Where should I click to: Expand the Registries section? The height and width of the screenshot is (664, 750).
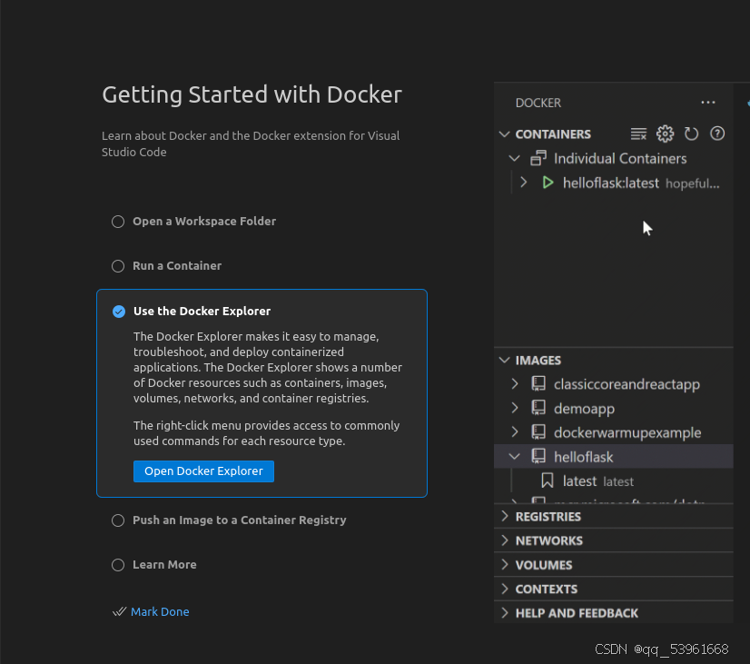pyautogui.click(x=548, y=516)
